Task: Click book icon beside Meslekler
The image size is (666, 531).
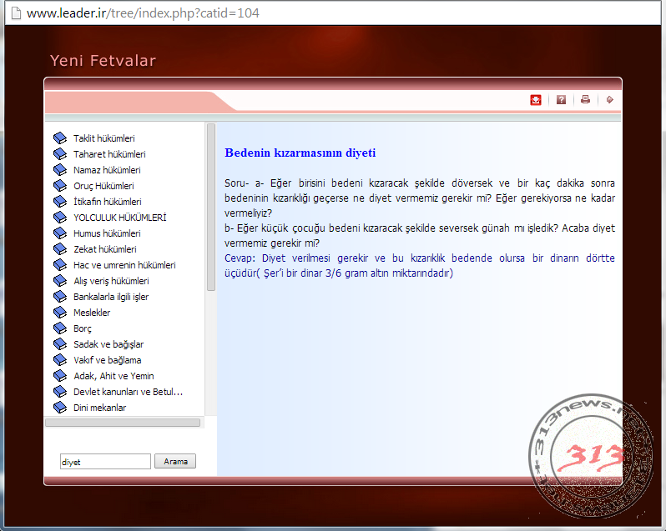Action: click(60, 312)
